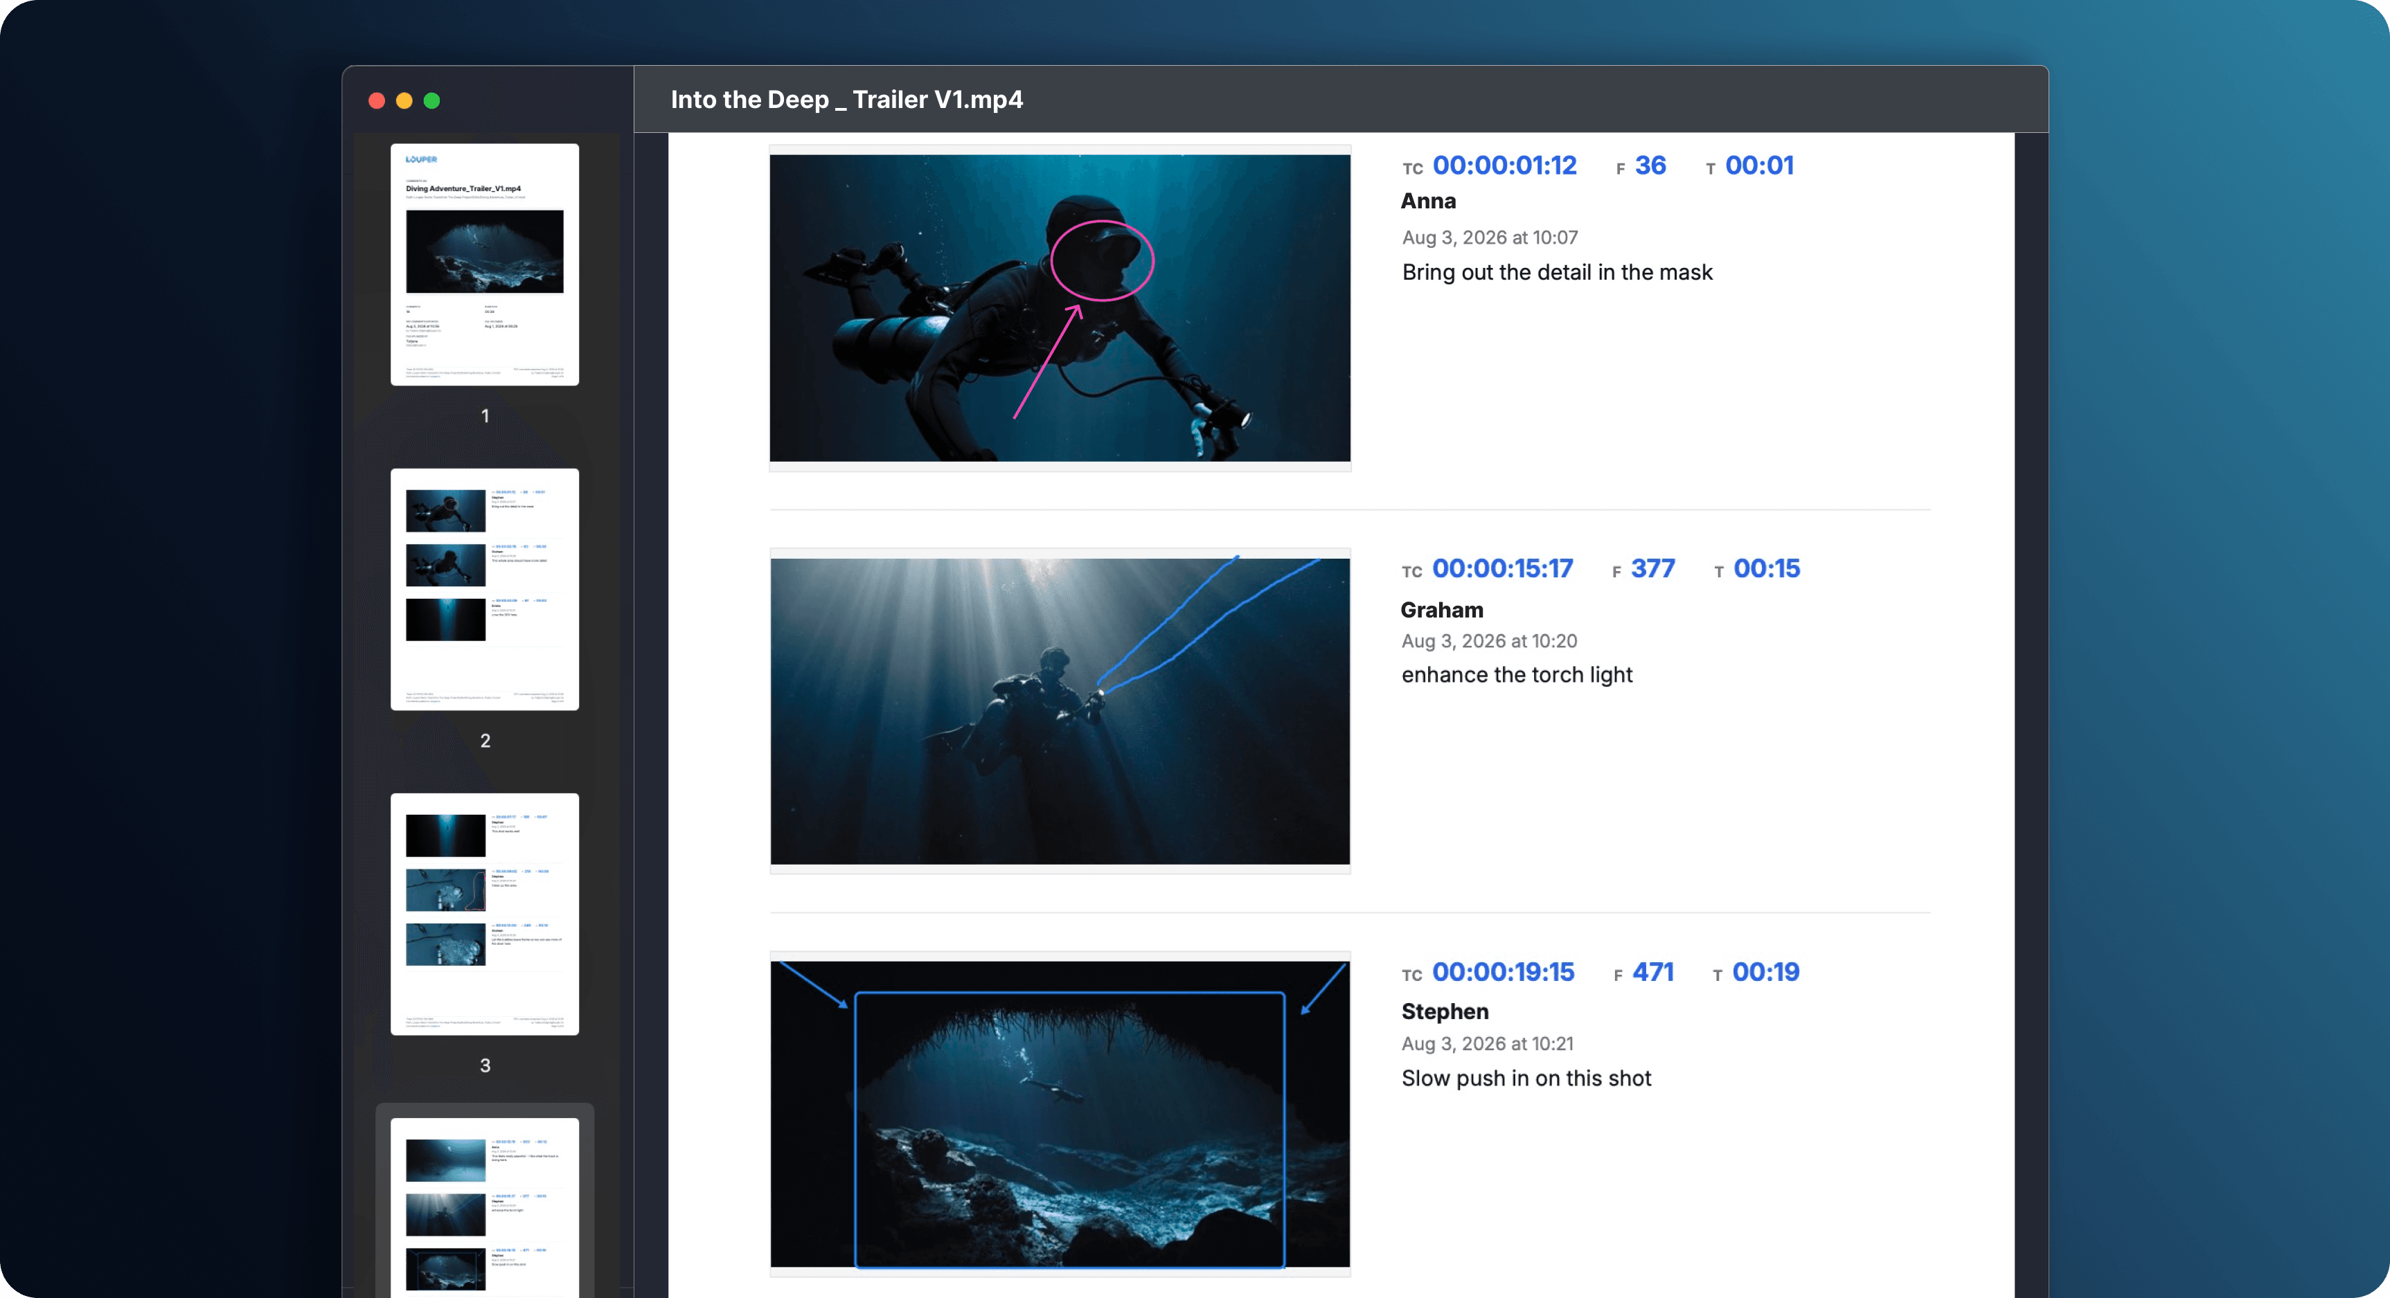This screenshot has width=2390, height=1298.
Task: Click date 'Aug 3, 2026 at 10:21'
Action: tap(1487, 1044)
